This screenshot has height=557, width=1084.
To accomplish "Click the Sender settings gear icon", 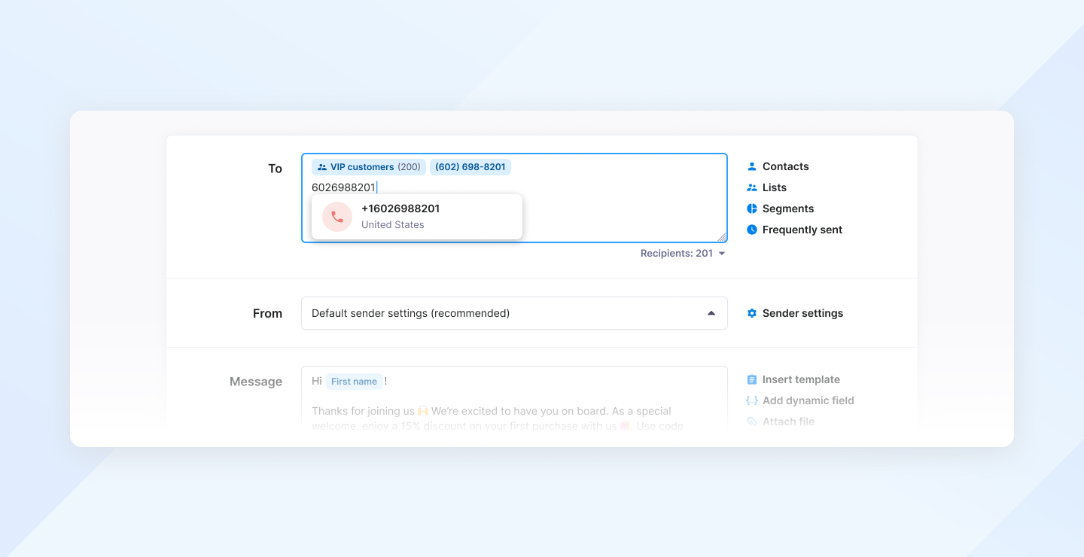I will [751, 313].
